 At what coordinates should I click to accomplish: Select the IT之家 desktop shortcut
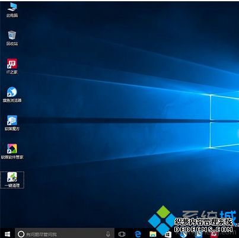12,66
